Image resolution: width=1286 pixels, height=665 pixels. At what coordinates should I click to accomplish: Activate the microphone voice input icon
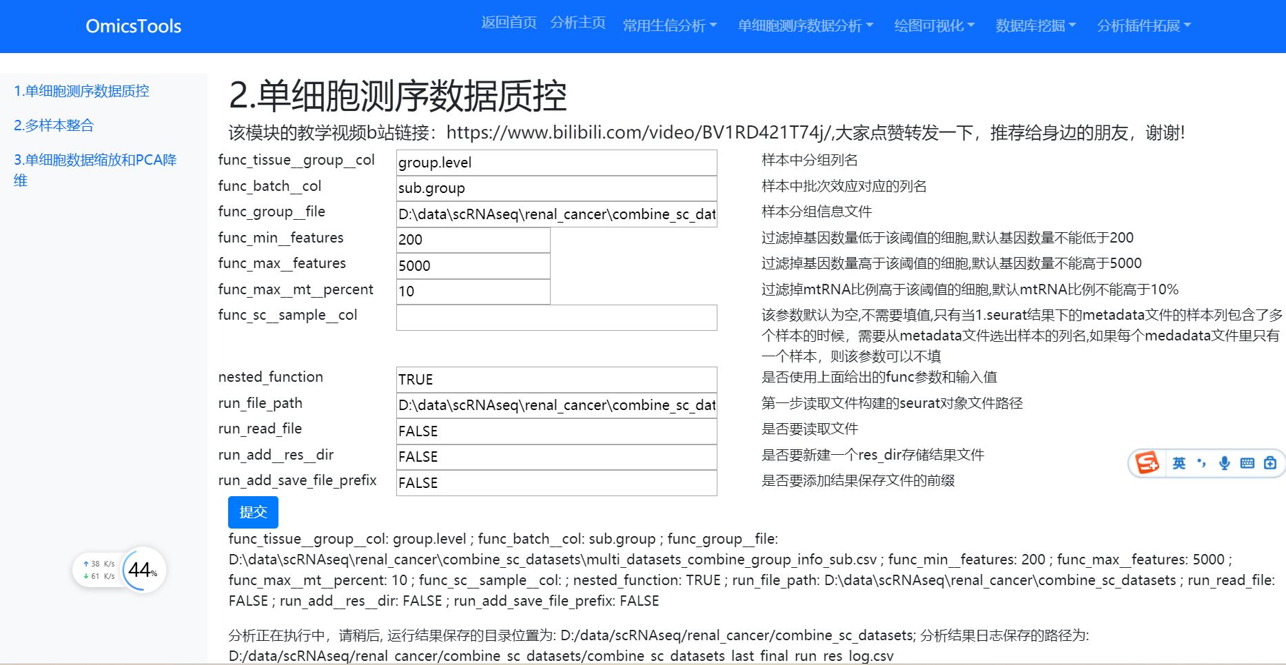click(1225, 463)
